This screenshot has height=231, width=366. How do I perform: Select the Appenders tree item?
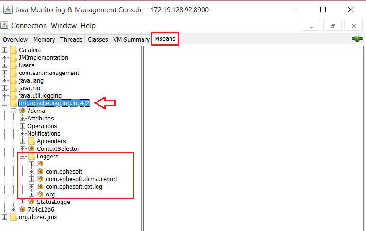click(51, 141)
